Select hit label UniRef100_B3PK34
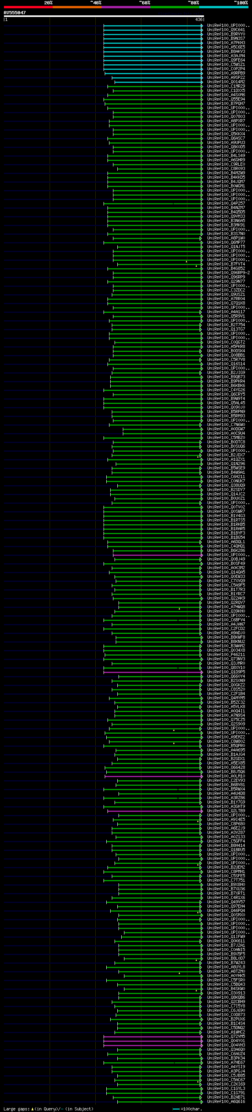Image resolution: width=252 pixels, height=1112 pixels. [x=226, y=1058]
